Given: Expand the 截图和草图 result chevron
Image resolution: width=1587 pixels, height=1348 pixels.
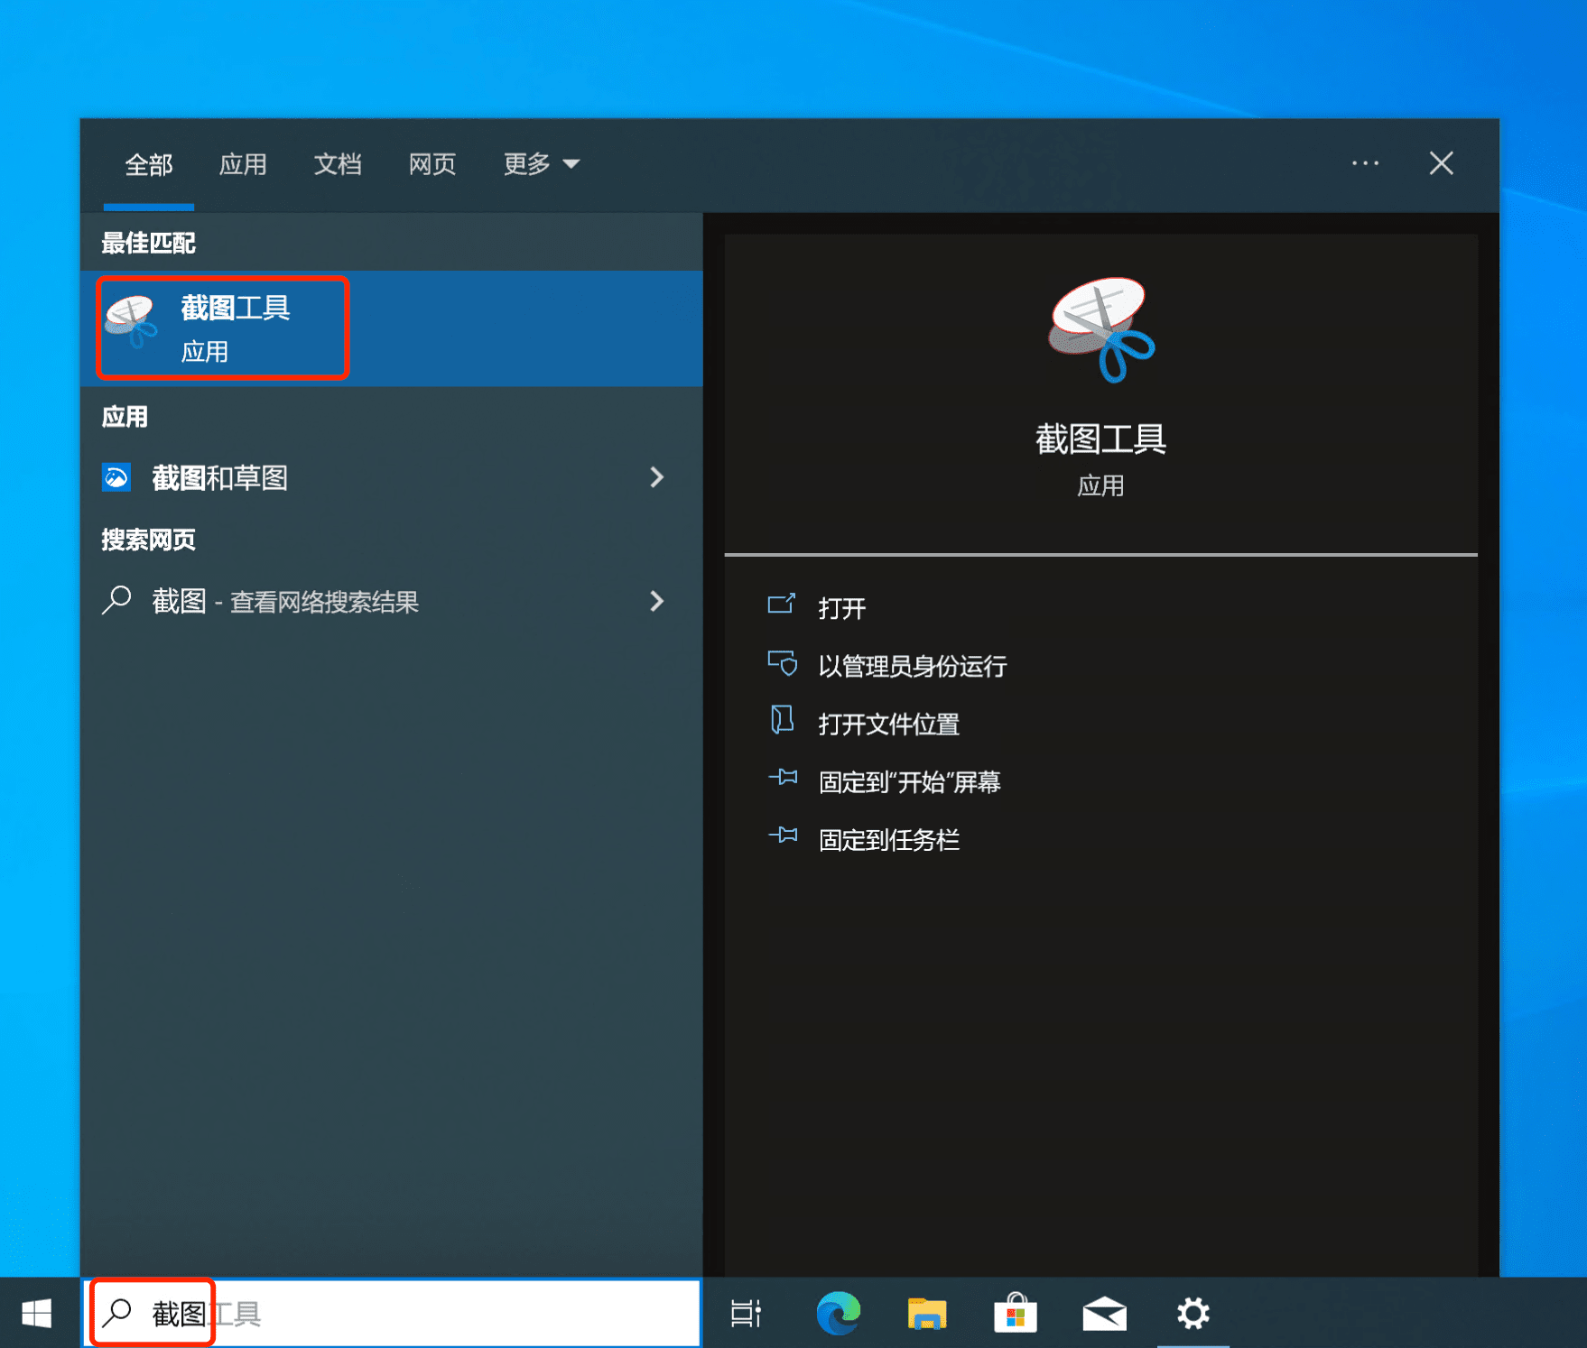Looking at the screenshot, I should click(x=656, y=477).
